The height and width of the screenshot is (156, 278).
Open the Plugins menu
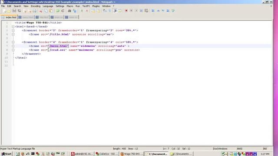tap(96, 6)
